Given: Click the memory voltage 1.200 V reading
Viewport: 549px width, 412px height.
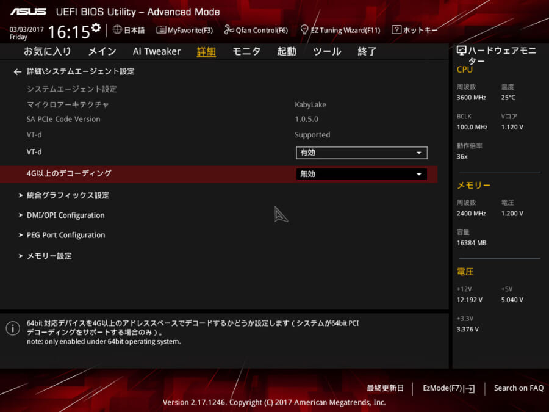Looking at the screenshot, I should pos(512,214).
